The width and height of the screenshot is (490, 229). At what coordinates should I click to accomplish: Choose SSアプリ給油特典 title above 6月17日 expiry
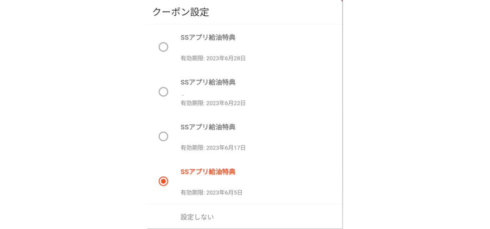(208, 127)
